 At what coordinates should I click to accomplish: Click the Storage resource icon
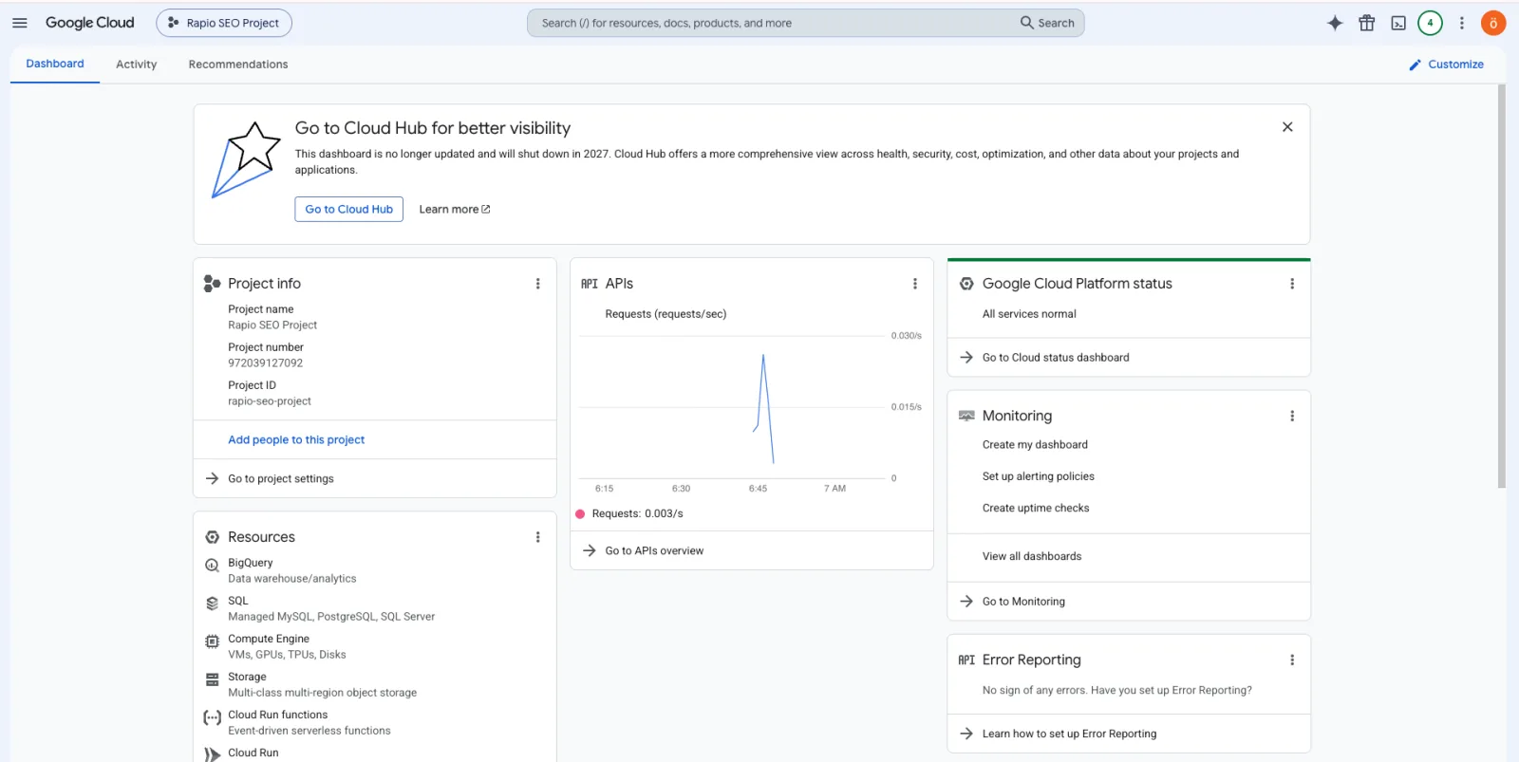pyautogui.click(x=213, y=679)
